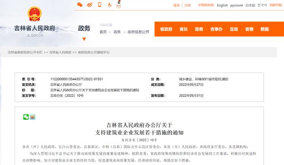Switch language to 한국어
Viewport: 284px width, 165px height.
262,5
